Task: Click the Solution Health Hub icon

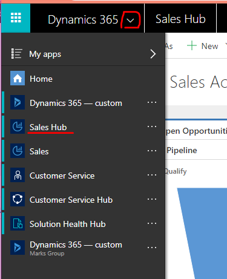Action: point(18,223)
